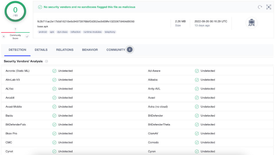Screen dimensions: 275x155
Task: Click the Community Score label
Action: pyautogui.click(x=15, y=37)
